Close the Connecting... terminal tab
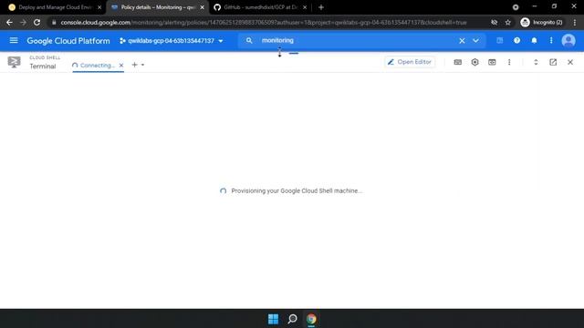The image size is (584, 328). point(121,65)
